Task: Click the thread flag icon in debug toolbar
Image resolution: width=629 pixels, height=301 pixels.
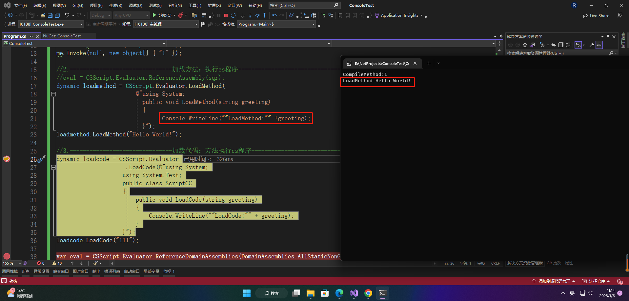Action: 203,24
